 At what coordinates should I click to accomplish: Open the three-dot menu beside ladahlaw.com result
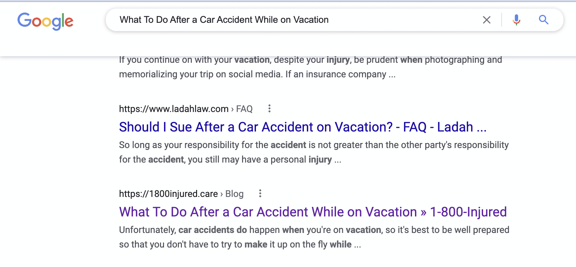coord(269,108)
